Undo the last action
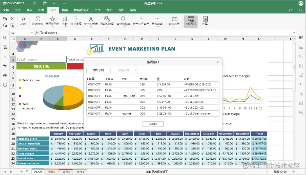The height and width of the screenshot is (175, 306). tap(54, 3)
